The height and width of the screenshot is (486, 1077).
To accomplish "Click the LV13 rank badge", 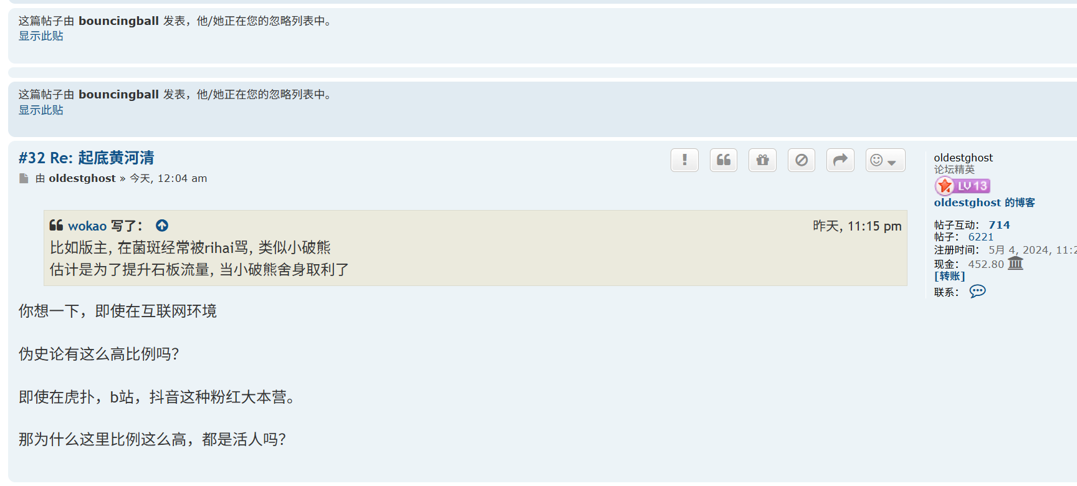I will pos(962,186).
